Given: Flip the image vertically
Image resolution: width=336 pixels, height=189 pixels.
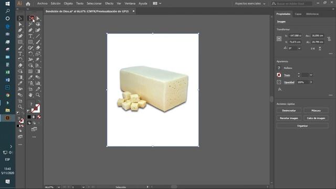Looking at the screenshot, I should tap(320, 49).
